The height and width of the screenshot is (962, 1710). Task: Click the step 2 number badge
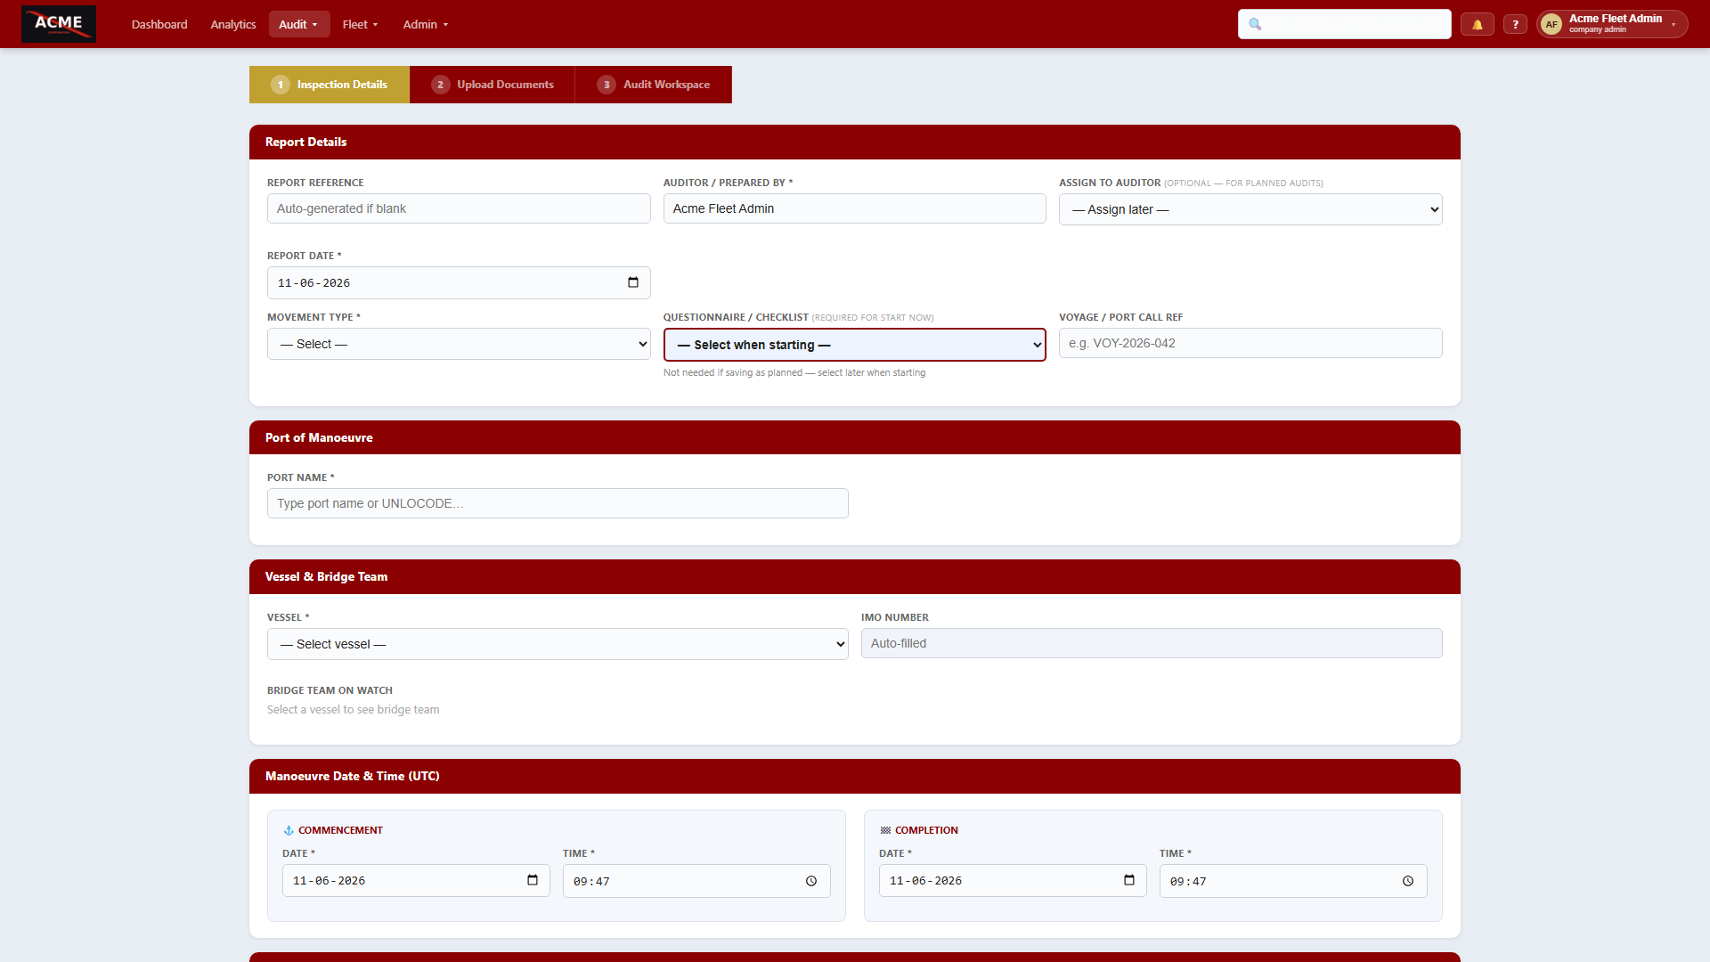tap(440, 85)
